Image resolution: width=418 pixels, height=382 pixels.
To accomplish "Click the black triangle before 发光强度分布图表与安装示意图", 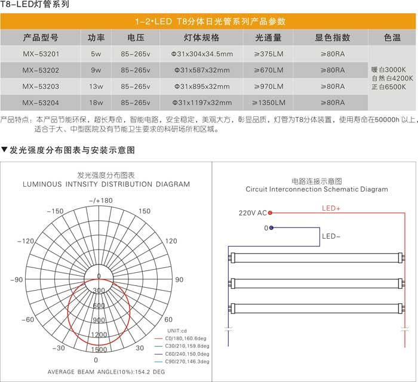I will (5, 150).
